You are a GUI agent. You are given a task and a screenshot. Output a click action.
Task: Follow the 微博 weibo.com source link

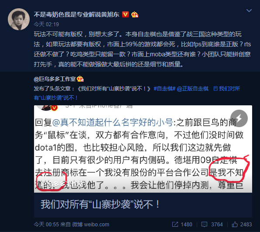(91, 225)
